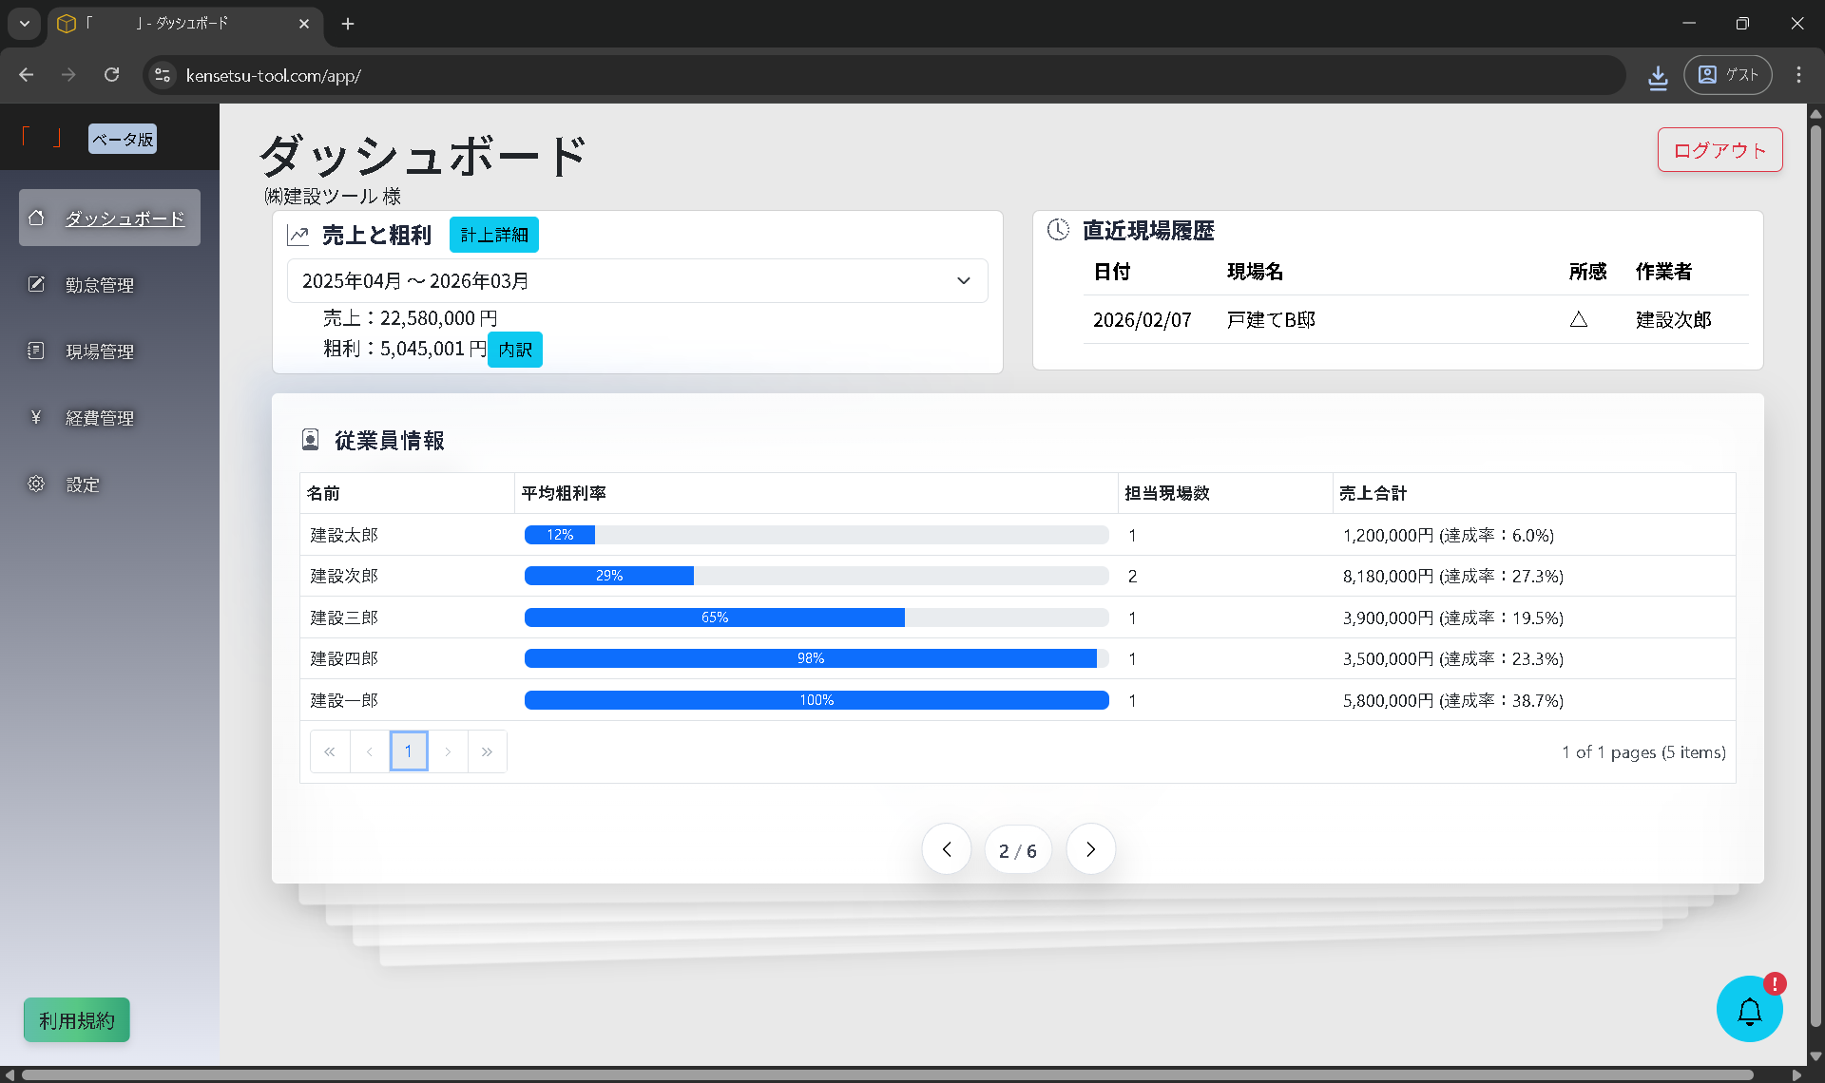
Task: Click the 計上詳細 button
Action: tap(493, 235)
